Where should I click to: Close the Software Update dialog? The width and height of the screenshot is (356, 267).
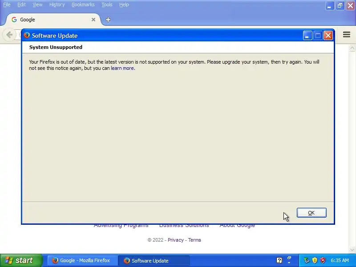point(328,36)
